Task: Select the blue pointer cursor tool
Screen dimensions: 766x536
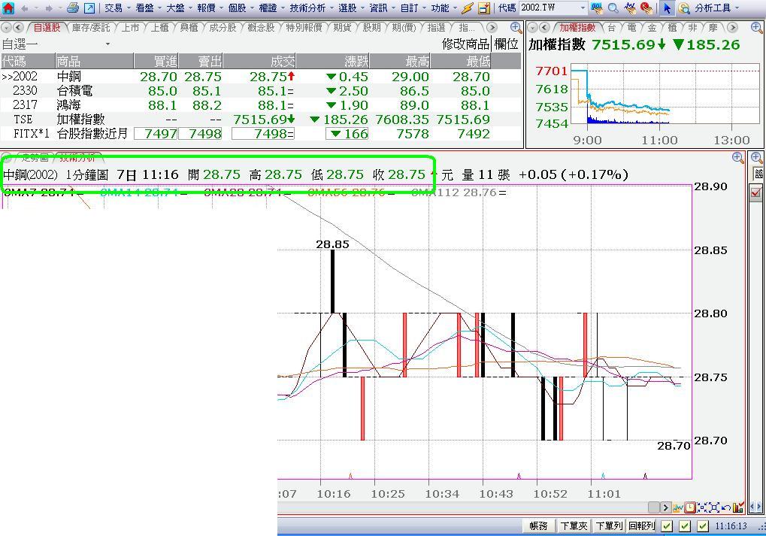Action: coord(667,8)
